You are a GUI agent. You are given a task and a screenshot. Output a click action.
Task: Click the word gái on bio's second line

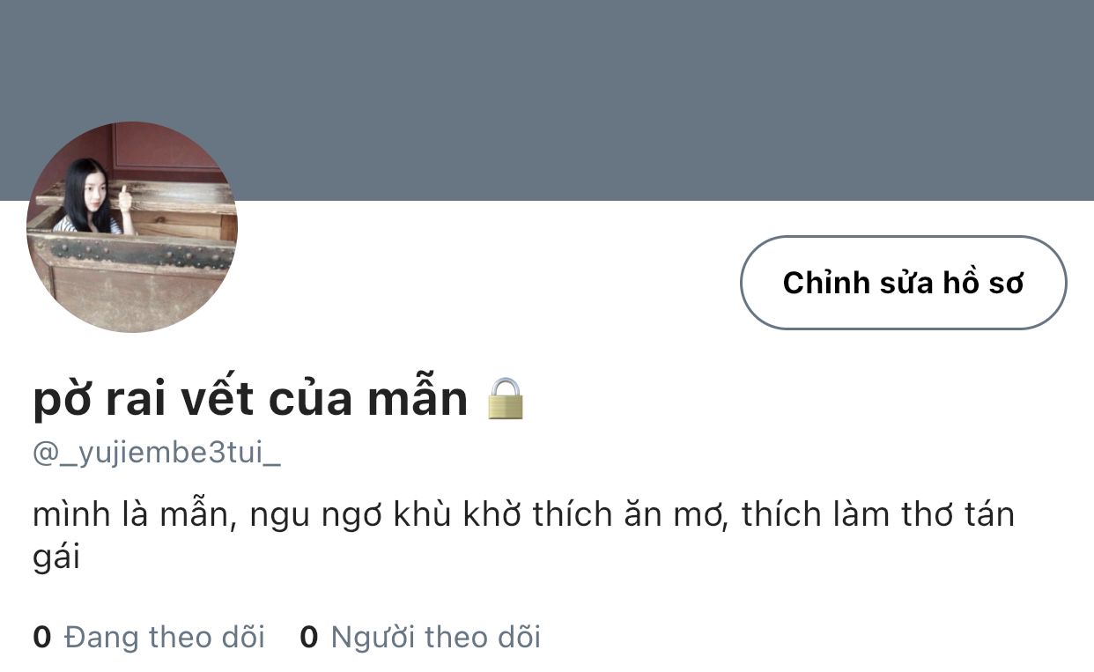click(x=56, y=558)
